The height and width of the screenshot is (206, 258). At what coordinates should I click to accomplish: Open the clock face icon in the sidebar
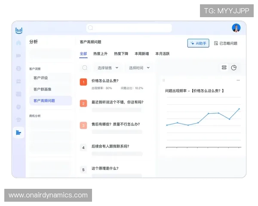click(x=18, y=68)
